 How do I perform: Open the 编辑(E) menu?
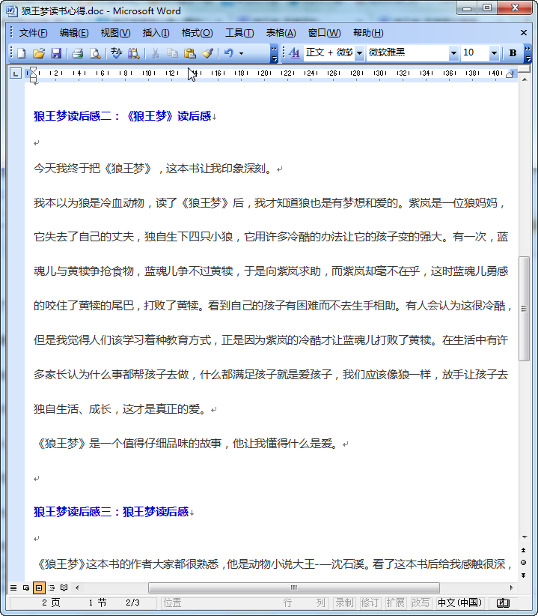tap(74, 33)
